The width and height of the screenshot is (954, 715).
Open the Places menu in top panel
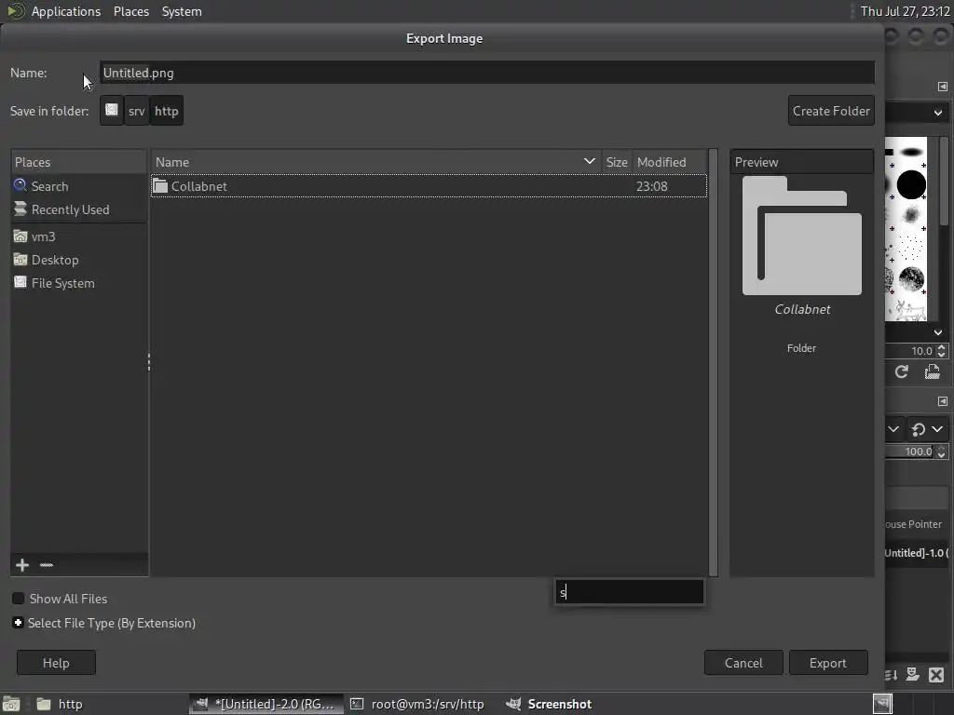131,11
